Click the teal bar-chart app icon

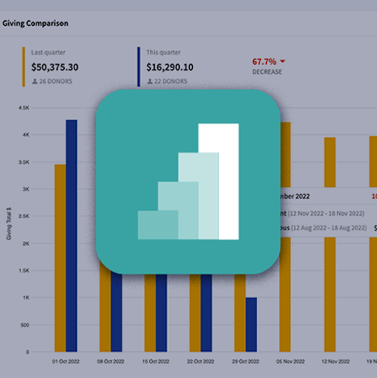(188, 182)
